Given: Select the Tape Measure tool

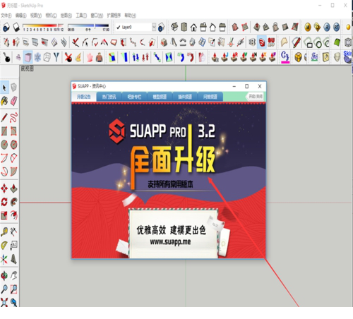Looking at the screenshot, I should pyautogui.click(x=4, y=231).
